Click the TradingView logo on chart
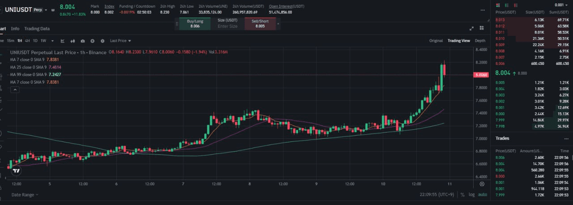Screen dimensions: 573x205 point(16,171)
